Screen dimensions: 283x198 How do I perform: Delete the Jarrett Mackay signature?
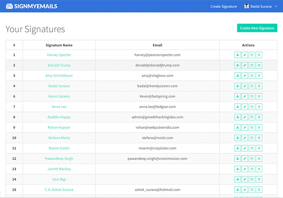pyautogui.click(x=259, y=169)
